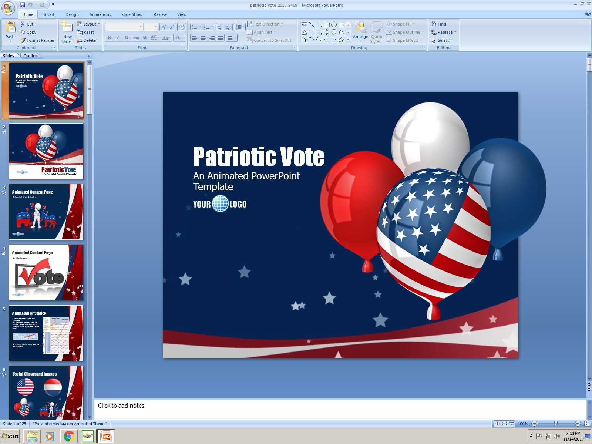The width and height of the screenshot is (592, 444).
Task: Select slide 4 thumbnail with Vote graphic
Action: point(46,273)
